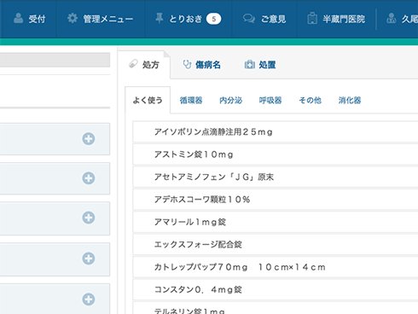Select the 内分泌 category tab
The height and width of the screenshot is (314, 418).
pyautogui.click(x=230, y=100)
